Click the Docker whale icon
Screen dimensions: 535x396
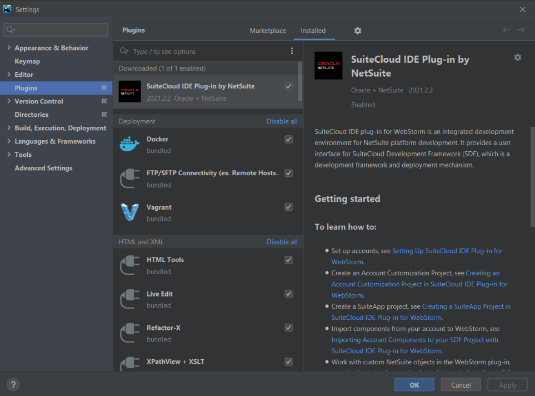click(129, 144)
